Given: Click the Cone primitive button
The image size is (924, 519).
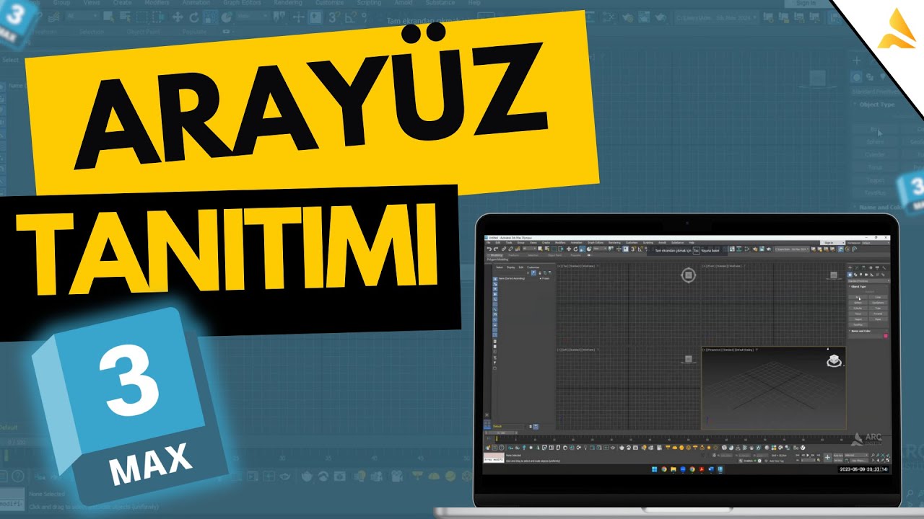Looking at the screenshot, I should coord(878,297).
